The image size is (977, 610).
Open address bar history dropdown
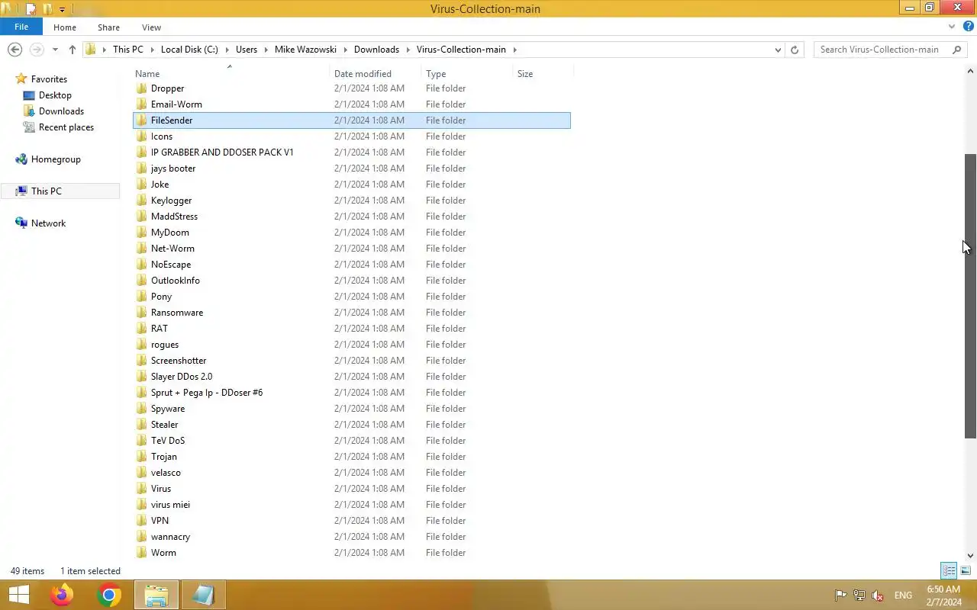click(x=778, y=50)
